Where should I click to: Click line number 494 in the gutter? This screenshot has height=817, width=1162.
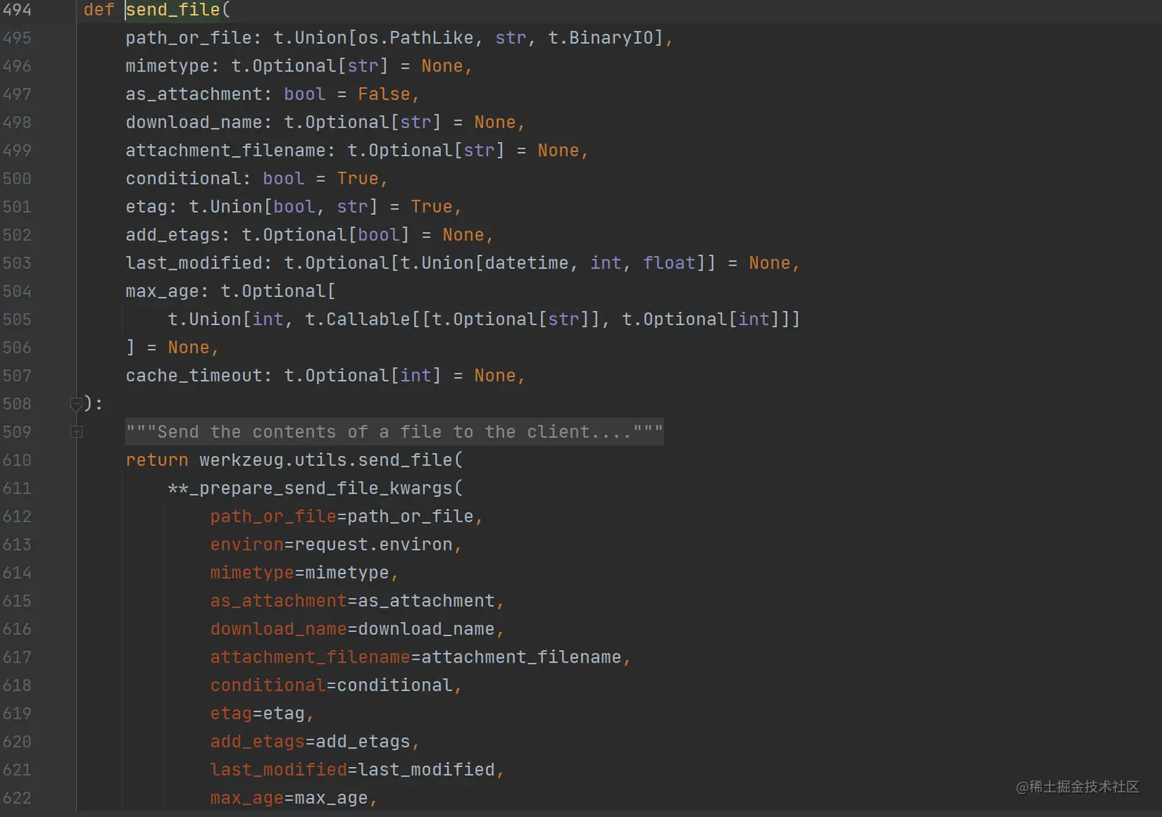[x=17, y=10]
